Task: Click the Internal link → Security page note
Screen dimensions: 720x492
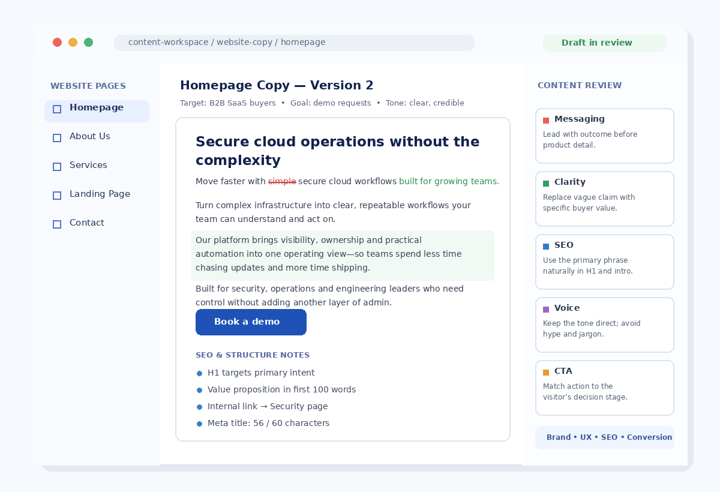Action: coord(268,407)
